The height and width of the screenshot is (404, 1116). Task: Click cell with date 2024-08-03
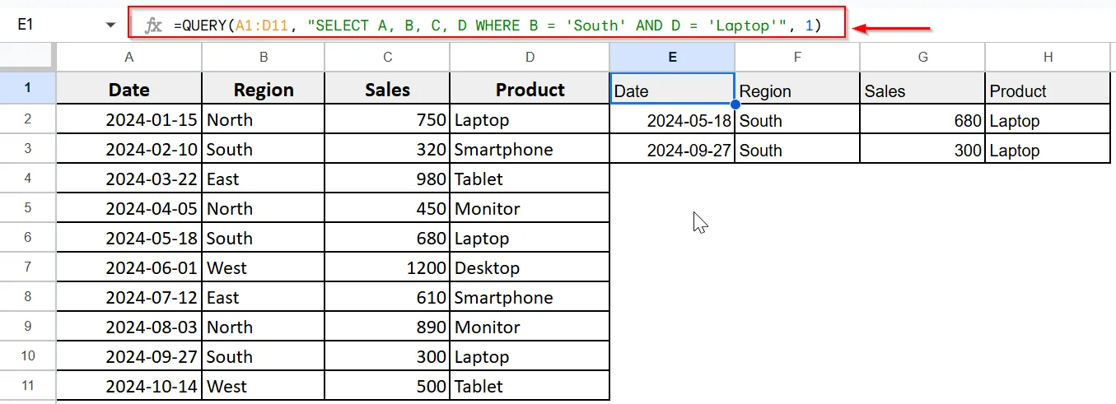(x=129, y=327)
